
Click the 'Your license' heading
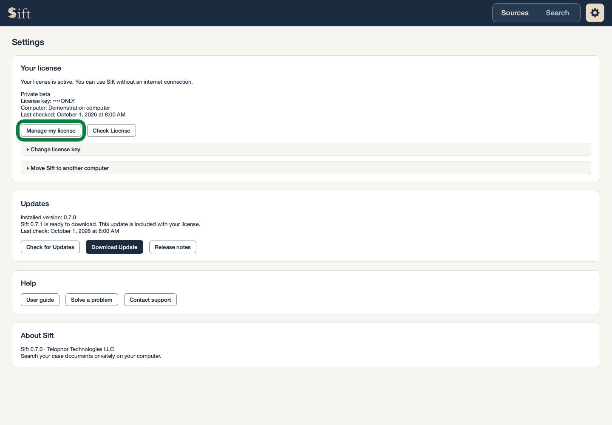41,68
